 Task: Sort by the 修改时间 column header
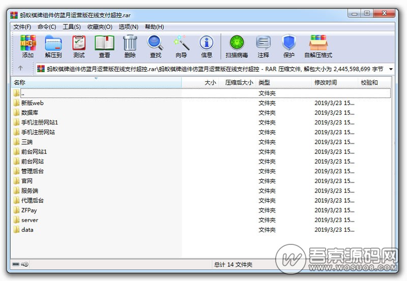(335, 82)
